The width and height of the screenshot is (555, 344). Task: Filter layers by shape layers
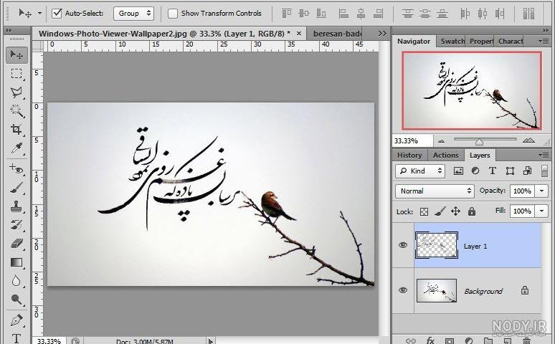(510, 171)
